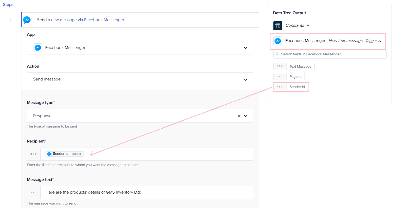Click the 'App' section label
395x208 pixels.
coord(31,35)
